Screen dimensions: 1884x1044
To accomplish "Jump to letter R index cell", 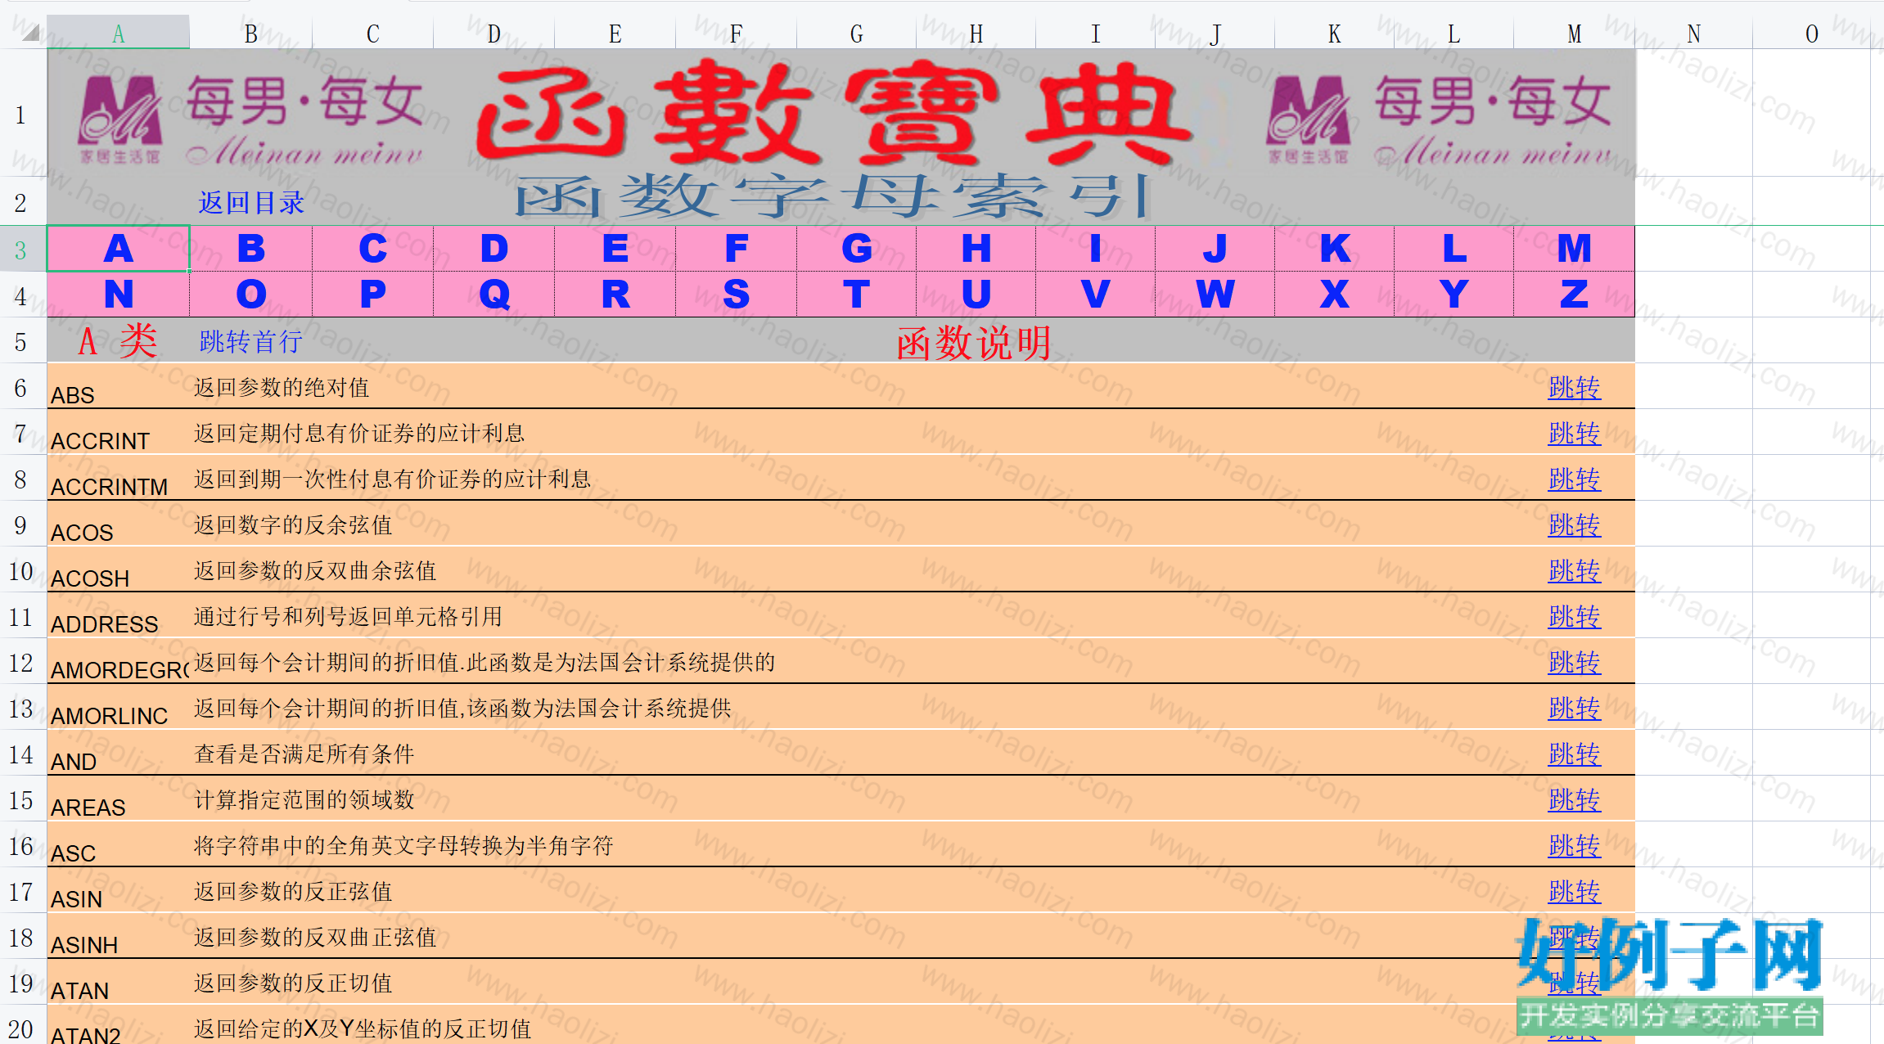I will click(615, 295).
